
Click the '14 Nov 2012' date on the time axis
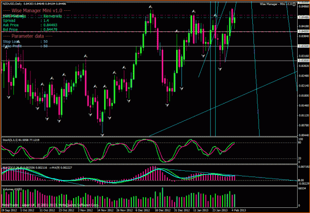[x=105, y=210]
